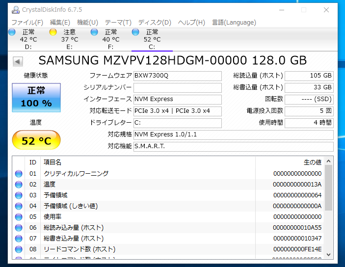
Task: Click status orb of row 04 予備領域 (しきい値)
Action: (19, 206)
